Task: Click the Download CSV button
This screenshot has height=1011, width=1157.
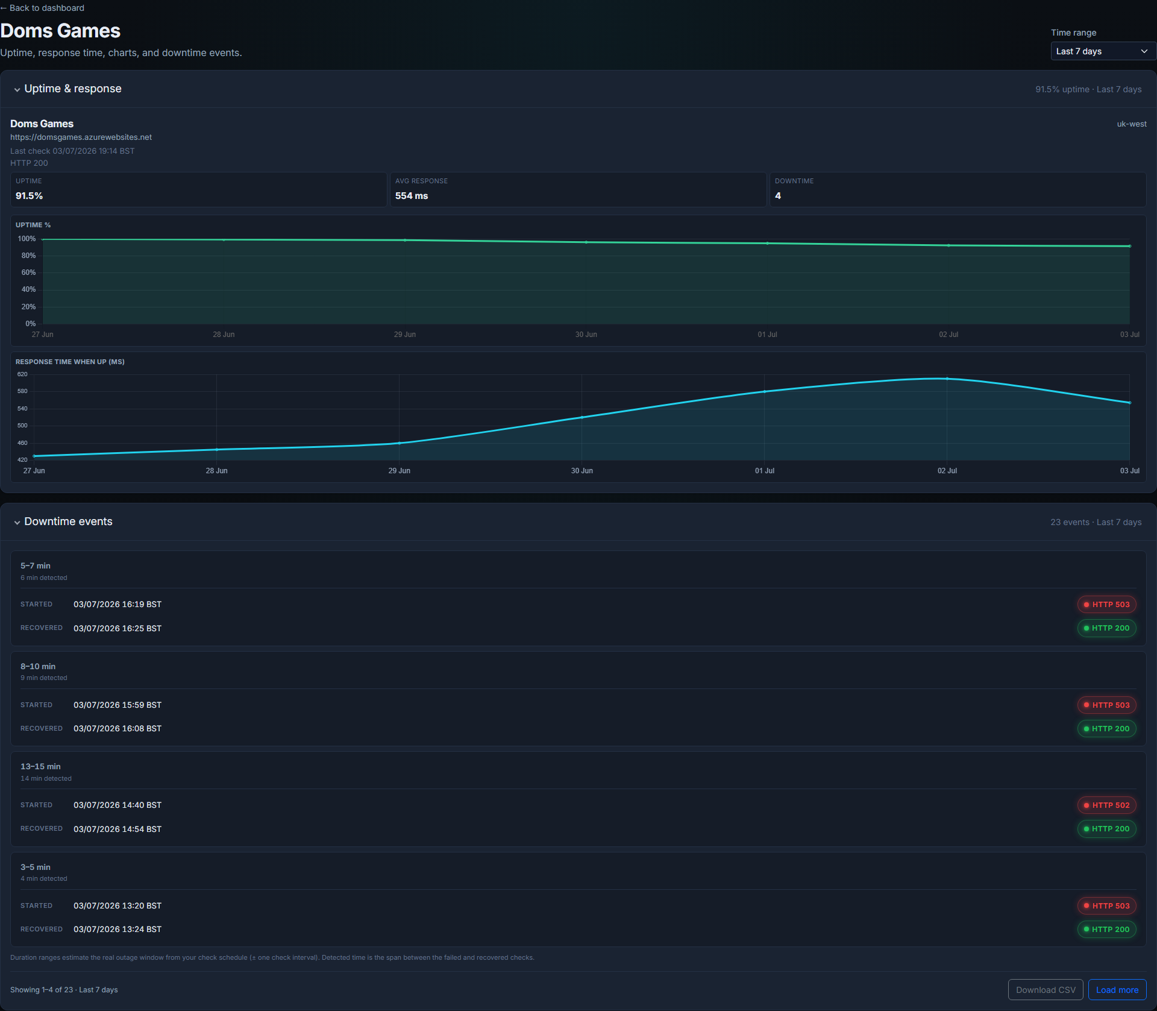Action: 1046,990
